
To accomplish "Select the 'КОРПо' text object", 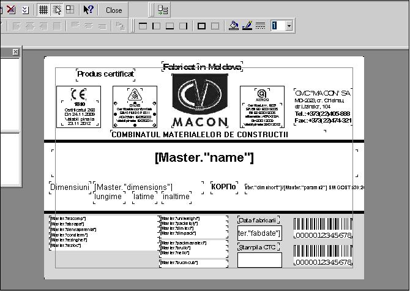I will coord(224,187).
